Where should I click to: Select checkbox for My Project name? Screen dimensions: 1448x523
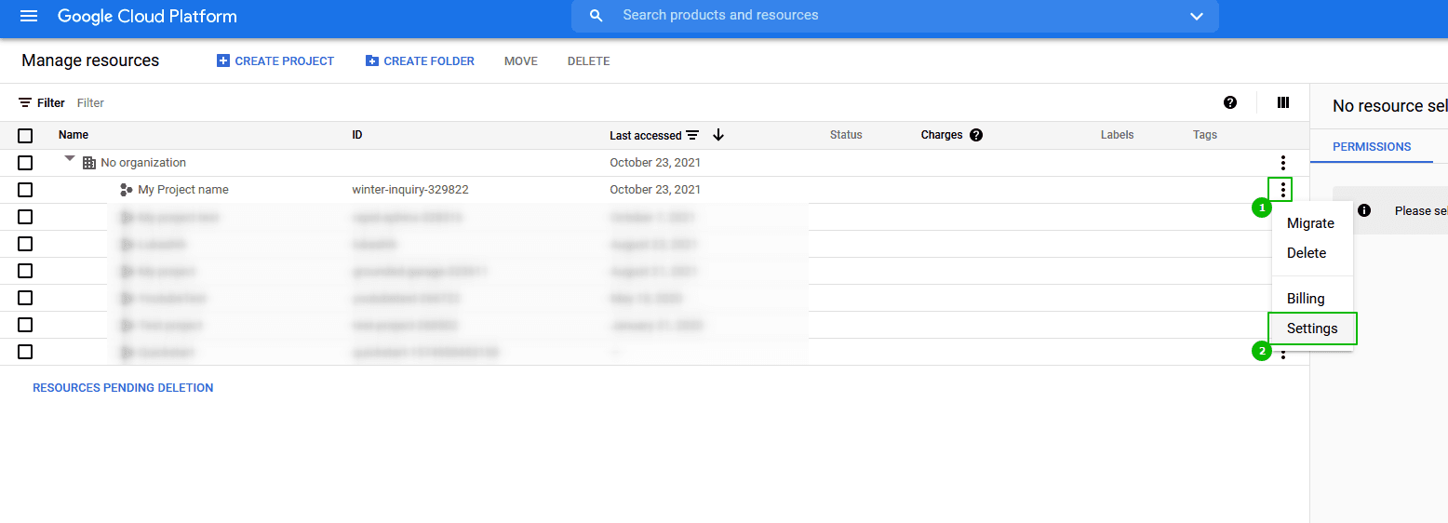[x=25, y=190]
